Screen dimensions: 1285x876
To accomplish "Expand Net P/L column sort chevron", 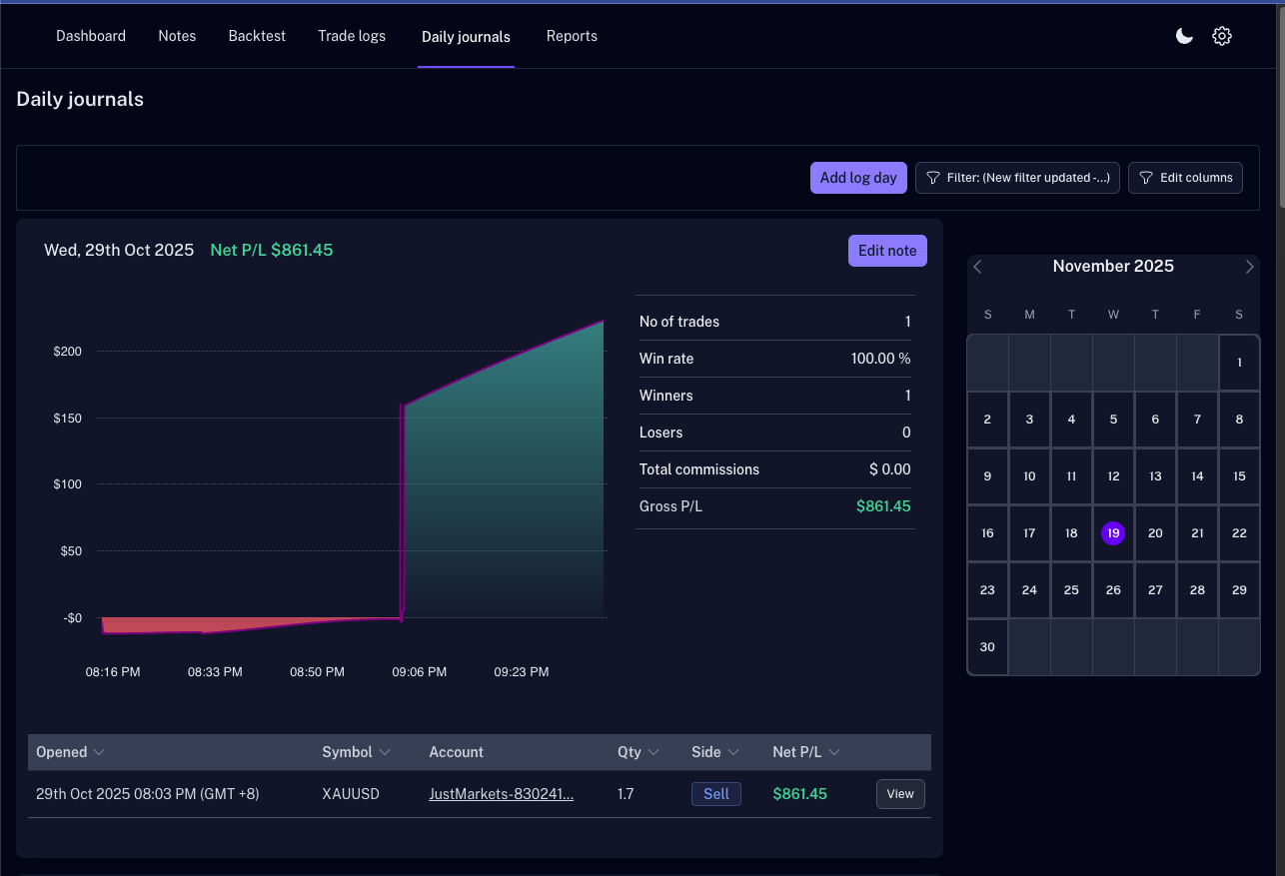I will (x=834, y=752).
